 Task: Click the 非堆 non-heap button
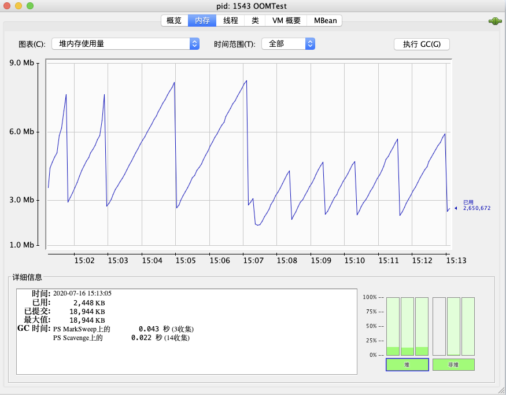click(x=453, y=365)
